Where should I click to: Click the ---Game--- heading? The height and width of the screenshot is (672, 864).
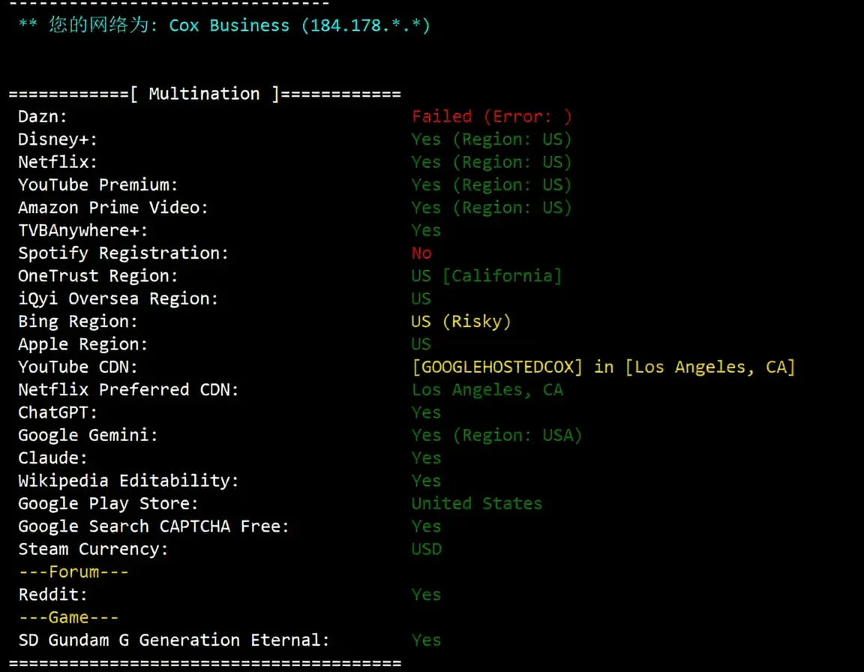[68, 617]
